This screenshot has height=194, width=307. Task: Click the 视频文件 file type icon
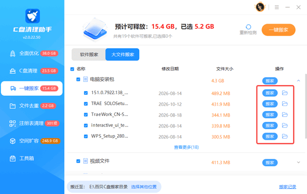click(x=85, y=161)
